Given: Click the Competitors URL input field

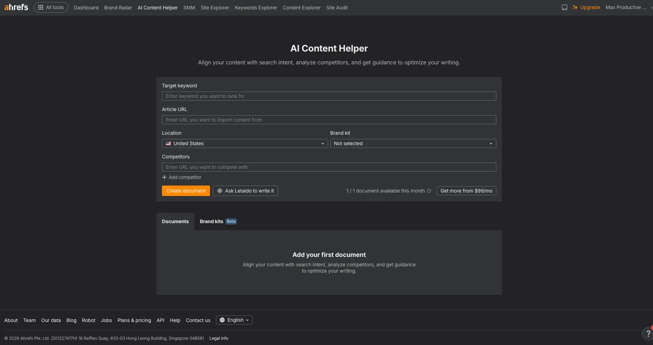Looking at the screenshot, I should pos(329,167).
